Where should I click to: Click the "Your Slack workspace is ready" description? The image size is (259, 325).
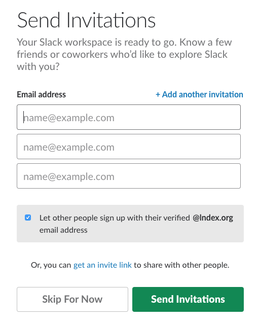pyautogui.click(x=124, y=54)
